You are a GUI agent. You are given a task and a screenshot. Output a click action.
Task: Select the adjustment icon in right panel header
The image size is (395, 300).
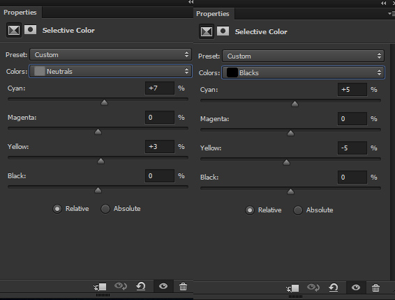point(207,31)
